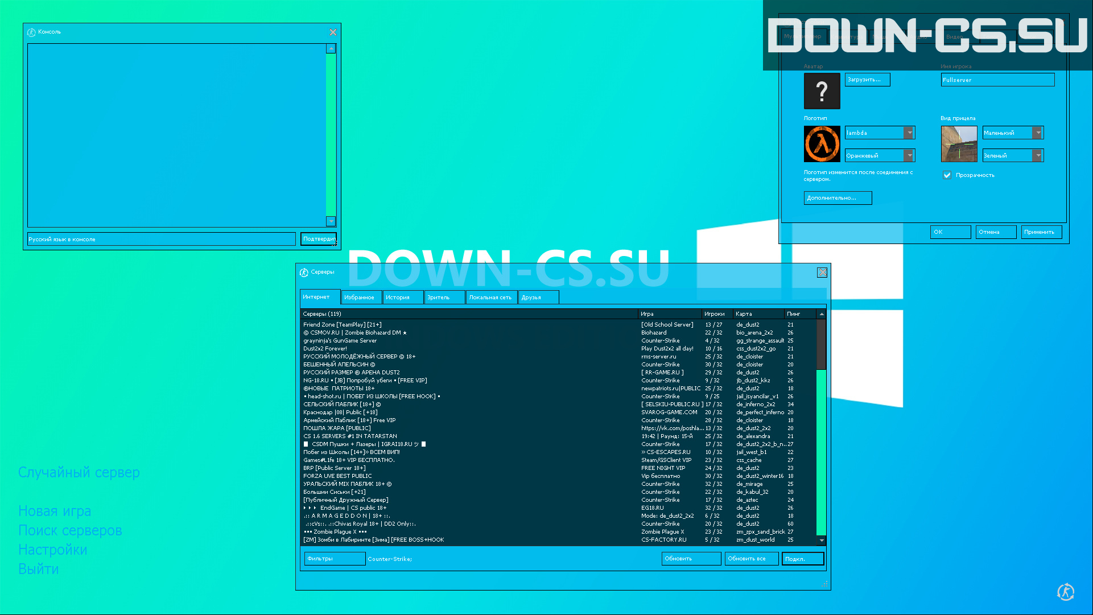Screen dimensions: 1093x615
Task: Click the Обновить все button
Action: point(751,559)
